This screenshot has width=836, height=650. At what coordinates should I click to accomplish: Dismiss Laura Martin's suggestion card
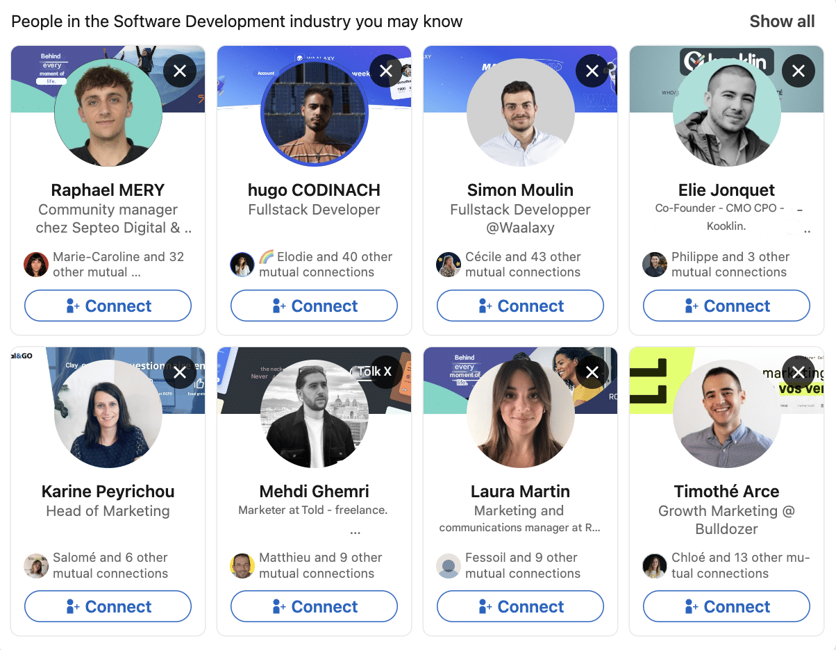click(592, 372)
